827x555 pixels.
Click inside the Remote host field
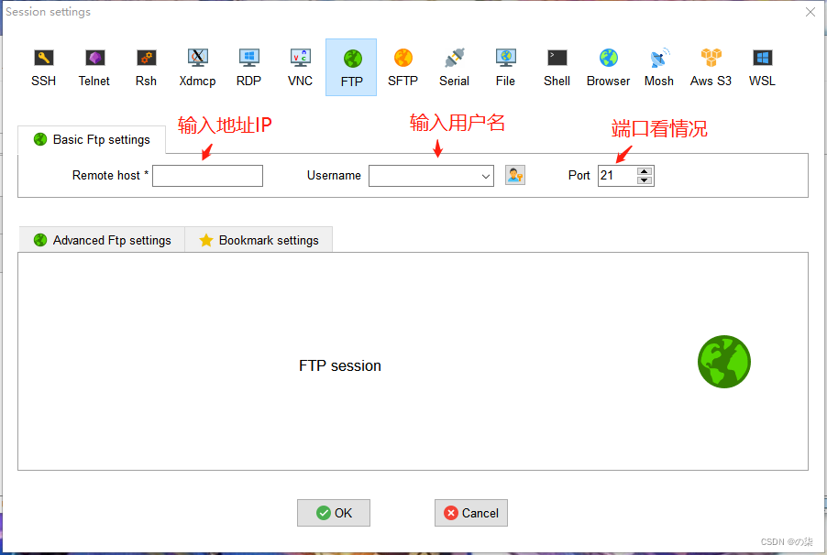[x=207, y=175]
